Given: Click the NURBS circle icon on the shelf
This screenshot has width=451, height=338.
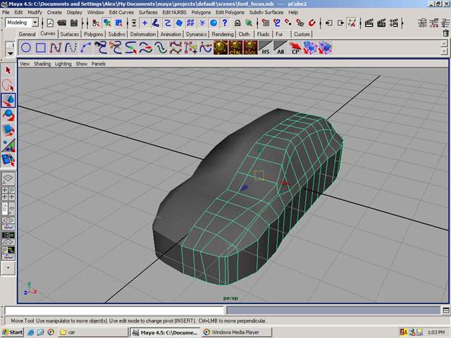Looking at the screenshot, I should click(x=26, y=49).
